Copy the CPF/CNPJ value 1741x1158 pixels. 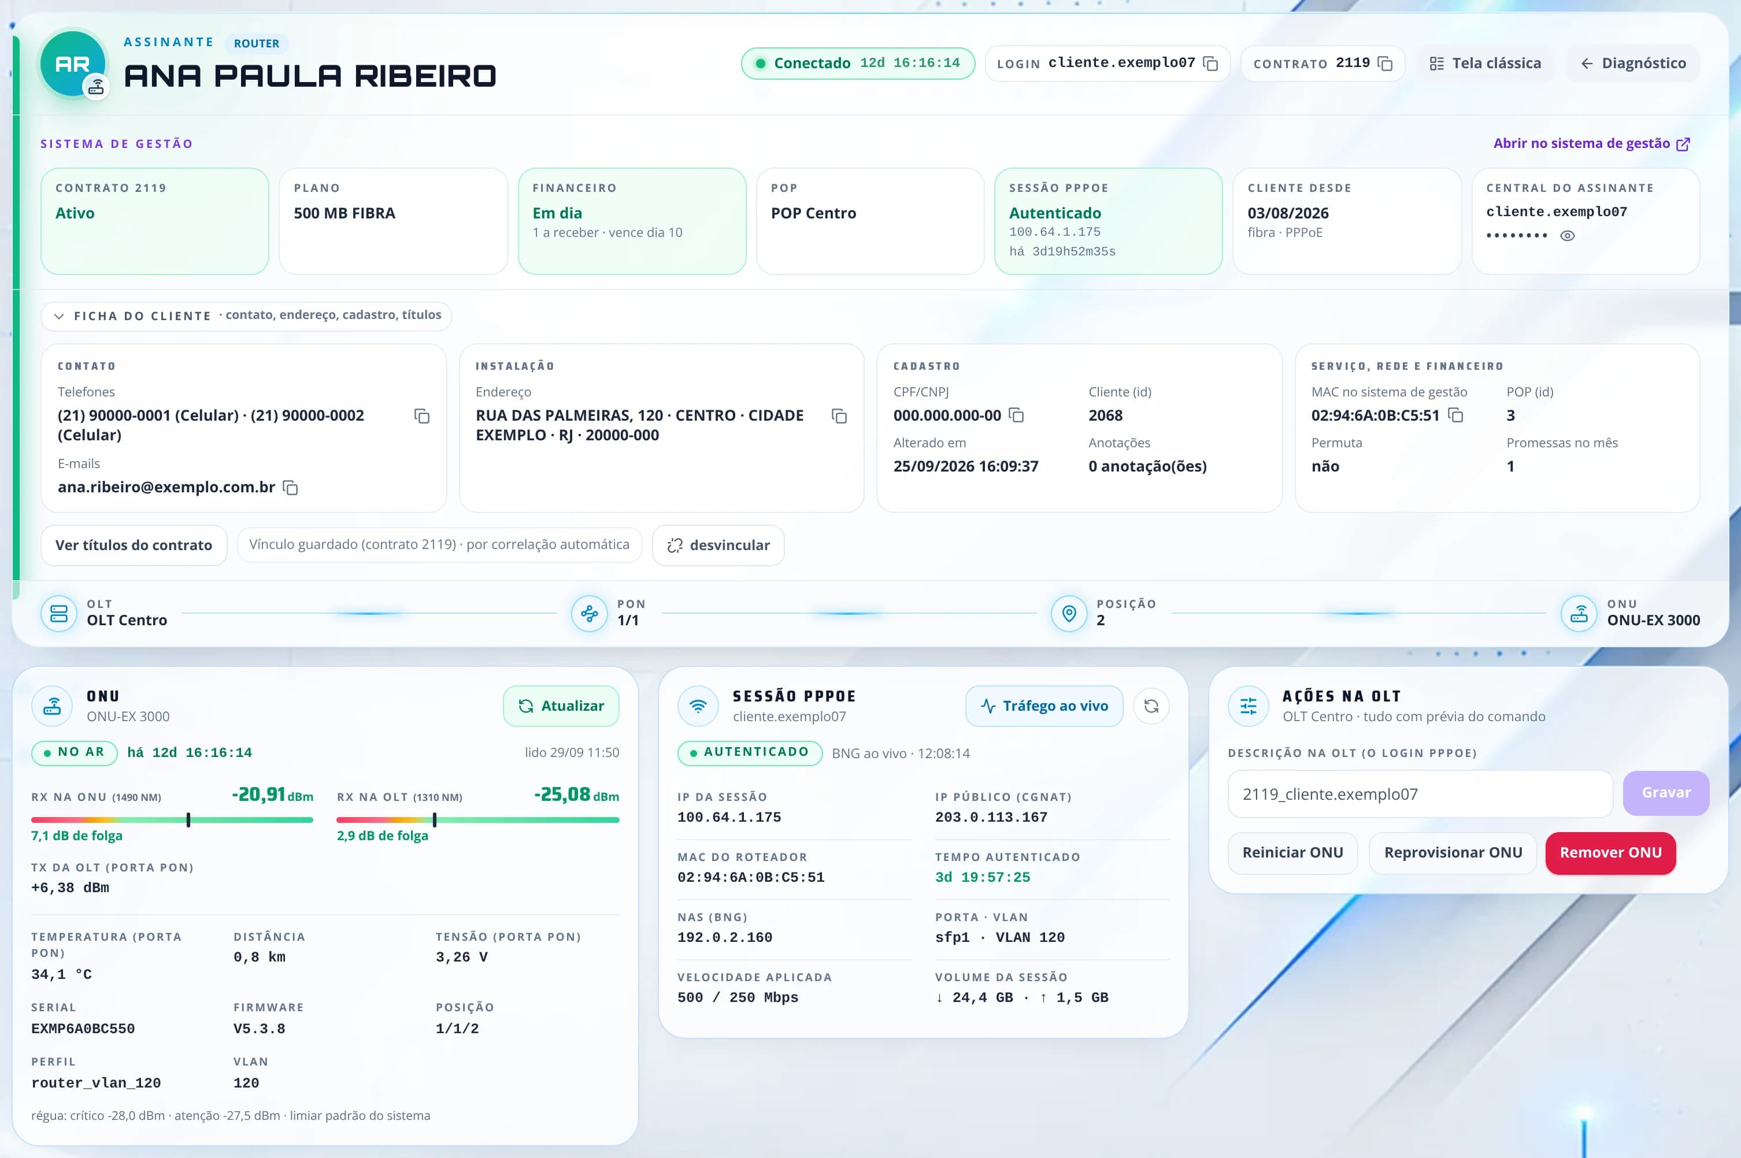[x=1016, y=415]
